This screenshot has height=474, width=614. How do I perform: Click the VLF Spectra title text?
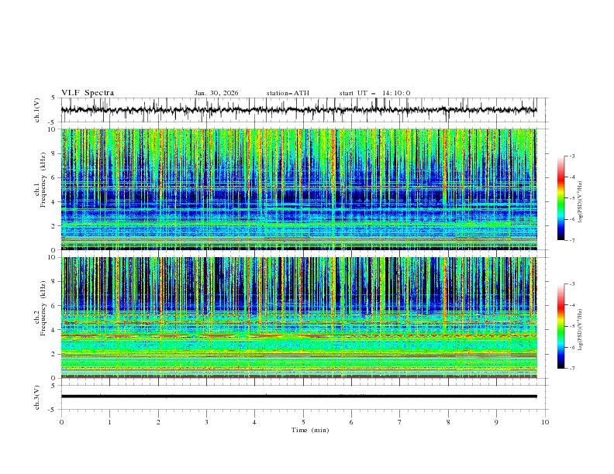(x=88, y=93)
